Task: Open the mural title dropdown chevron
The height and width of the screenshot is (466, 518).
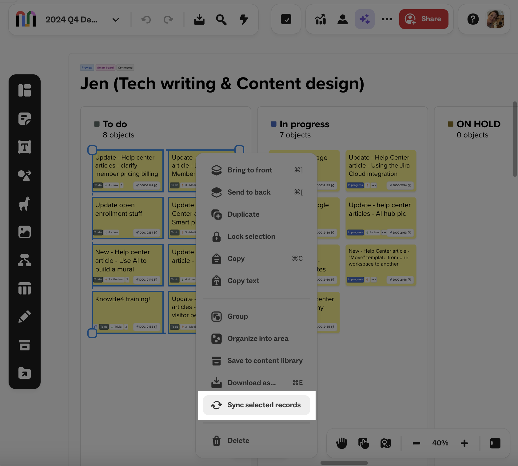Action: coord(116,20)
